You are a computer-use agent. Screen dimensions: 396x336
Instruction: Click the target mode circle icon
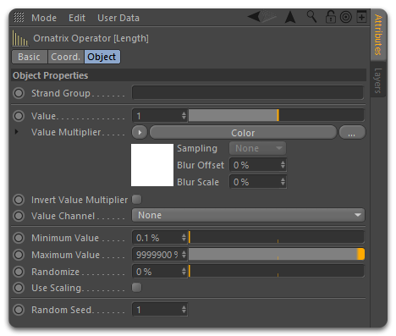(x=346, y=17)
